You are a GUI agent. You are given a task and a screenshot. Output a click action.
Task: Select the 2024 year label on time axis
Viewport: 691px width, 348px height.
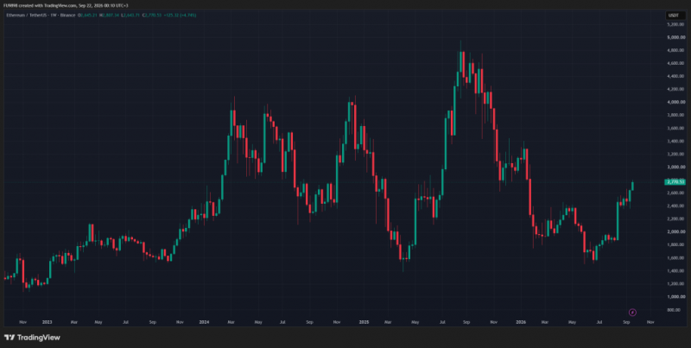(x=203, y=322)
